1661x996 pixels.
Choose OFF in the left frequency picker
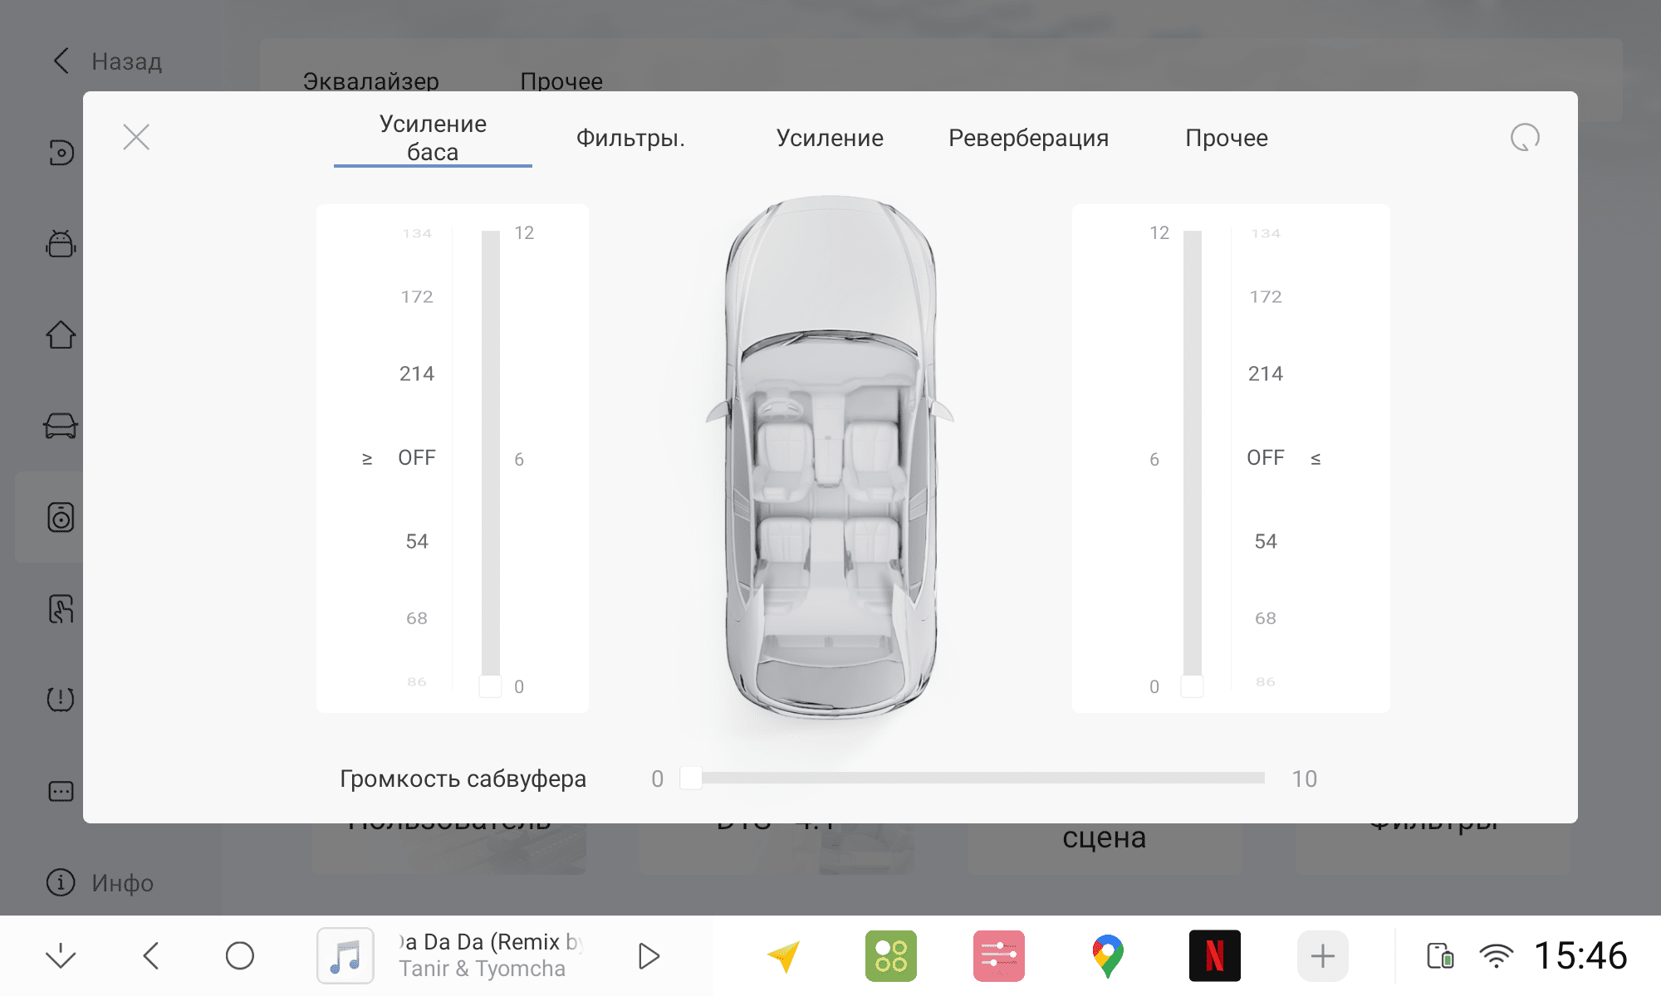(417, 457)
